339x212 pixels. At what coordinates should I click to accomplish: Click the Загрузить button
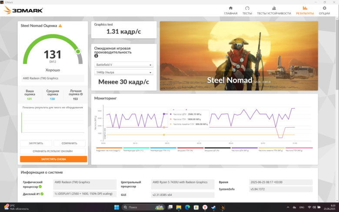[x=36, y=143]
